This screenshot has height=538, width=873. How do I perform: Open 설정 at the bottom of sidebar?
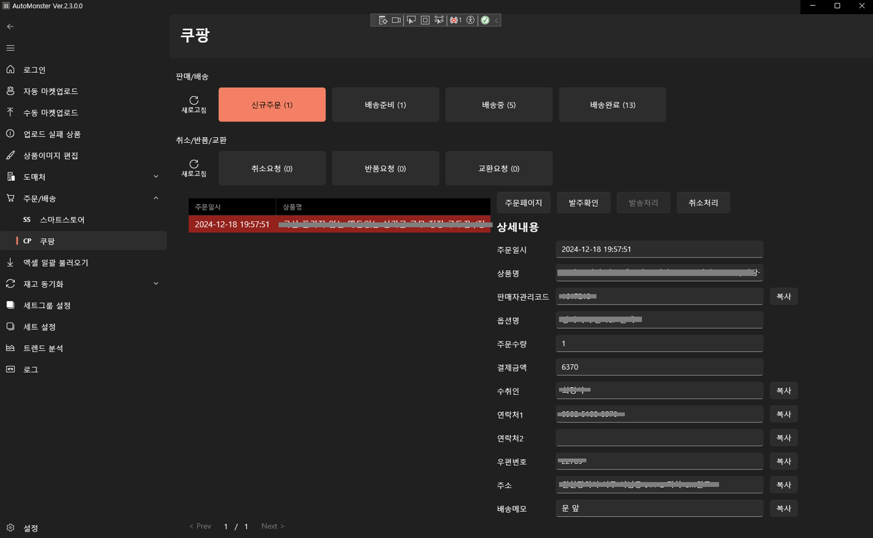click(83, 527)
